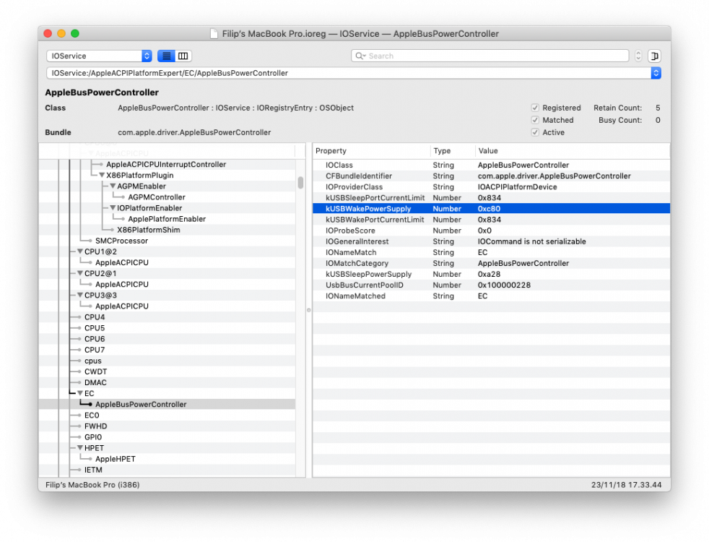The height and width of the screenshot is (542, 709).
Task: Collapse the CPU2@1 tree node
Action: [80, 273]
